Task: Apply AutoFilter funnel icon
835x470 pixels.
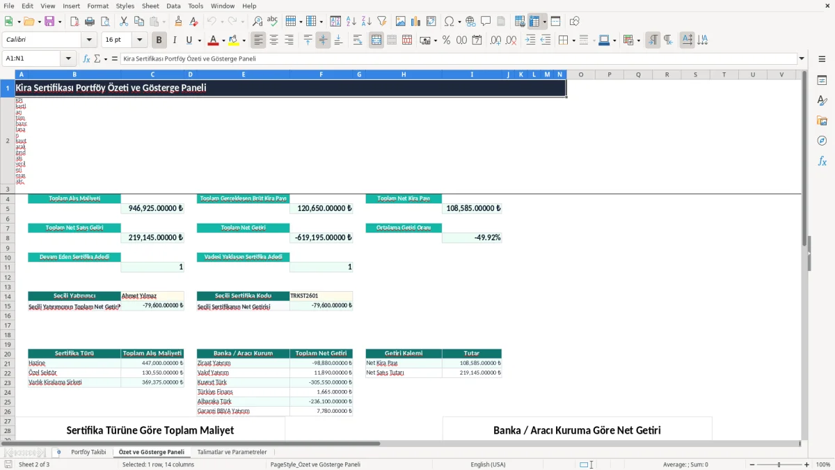Action: point(382,22)
